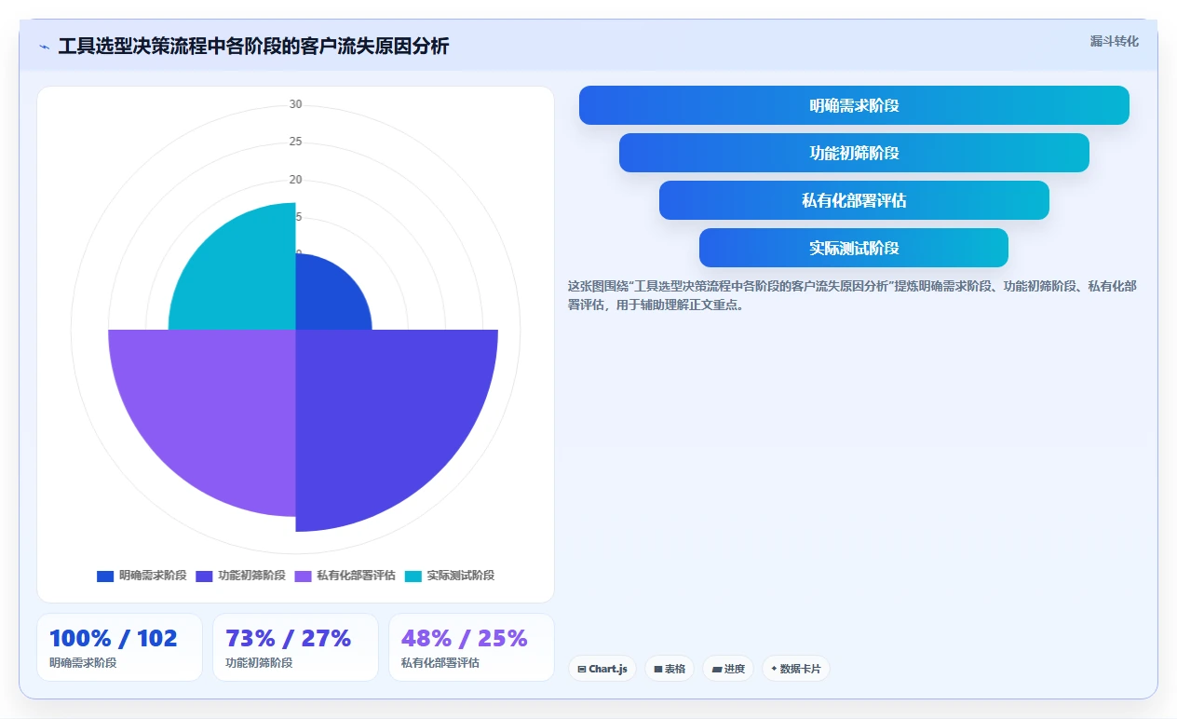Click the Chart.js tag

pos(602,669)
